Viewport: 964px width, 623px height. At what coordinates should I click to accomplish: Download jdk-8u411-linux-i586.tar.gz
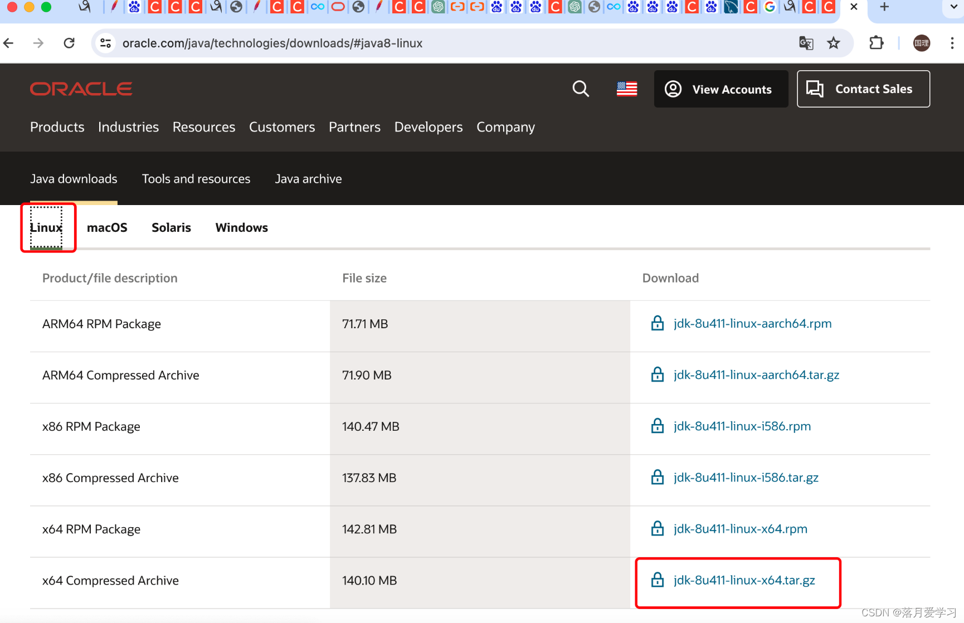[x=746, y=477]
